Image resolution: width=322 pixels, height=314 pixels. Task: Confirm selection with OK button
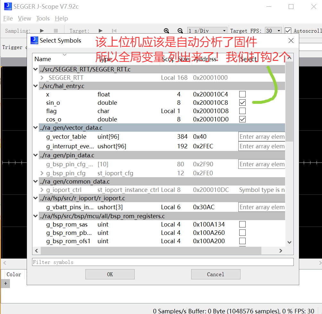[x=110, y=274]
